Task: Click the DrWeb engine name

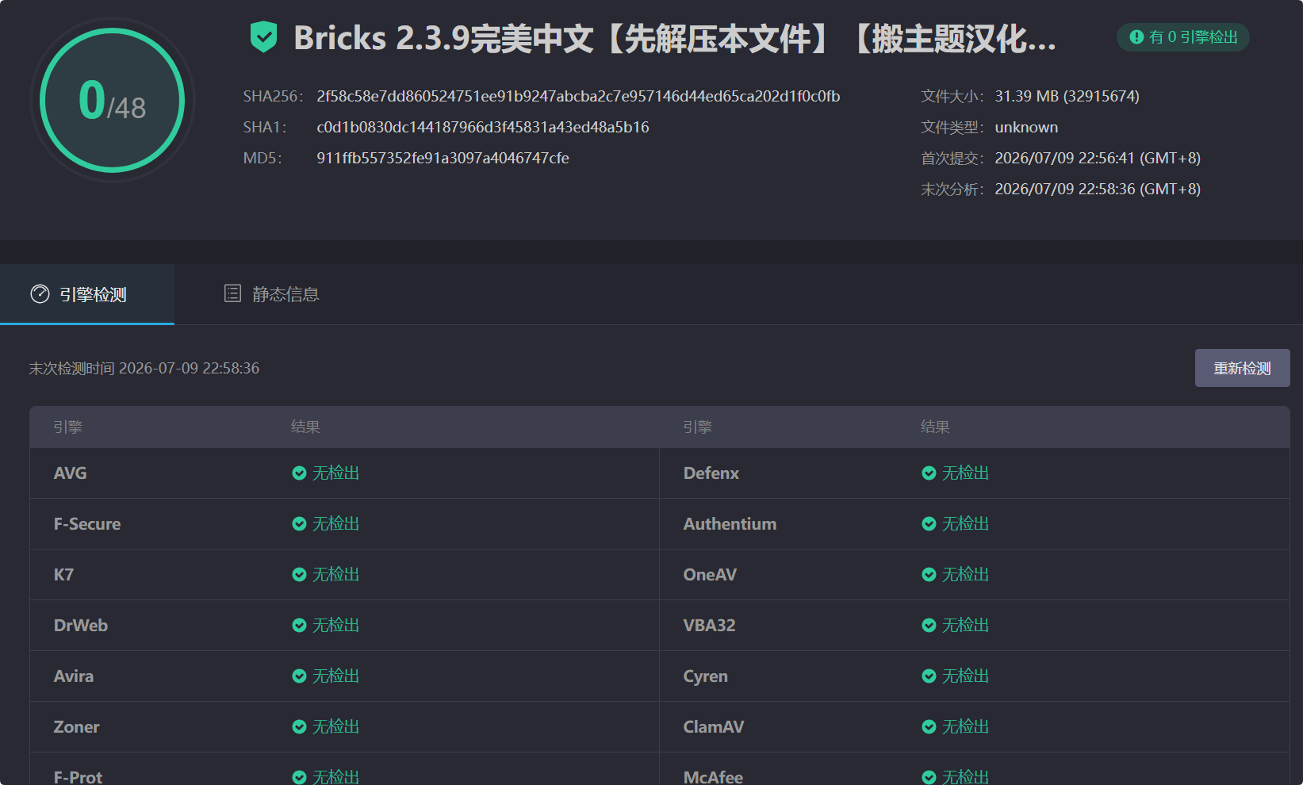Action: (x=80, y=626)
